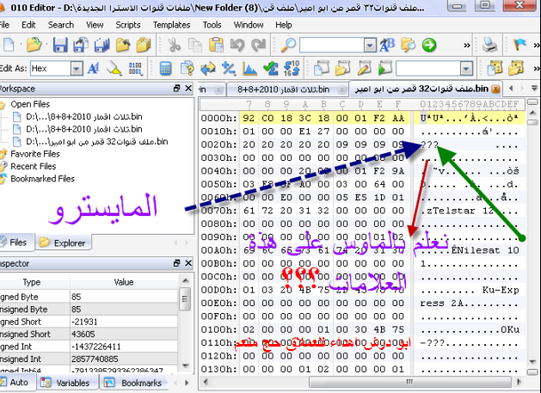Close the Workspace panel
This screenshot has width=541, height=393.
188,89
